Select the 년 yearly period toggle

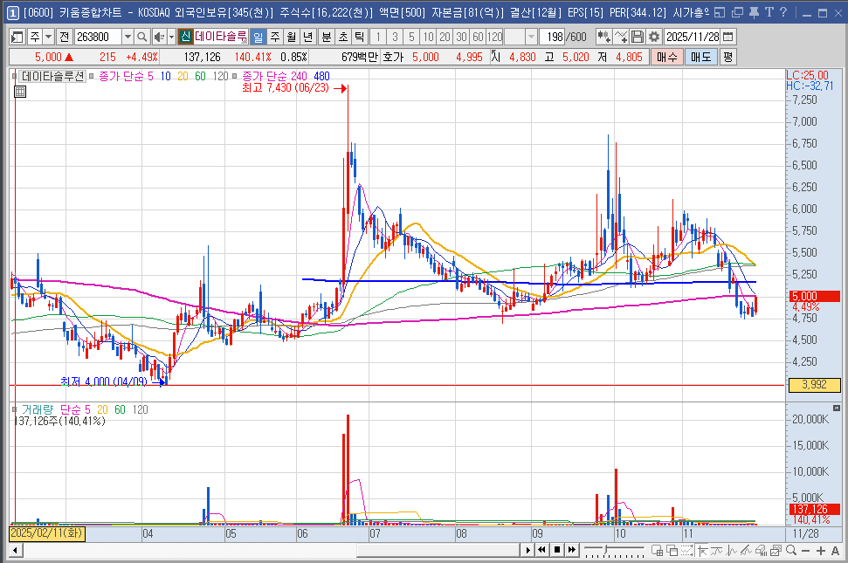tap(307, 37)
